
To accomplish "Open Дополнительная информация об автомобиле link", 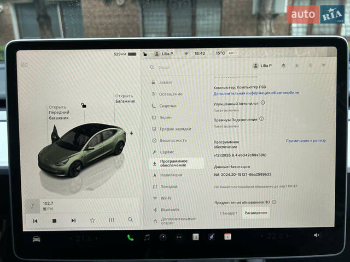I will click(256, 93).
